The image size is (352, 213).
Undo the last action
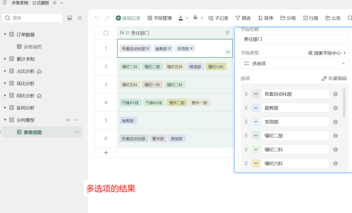97,18
